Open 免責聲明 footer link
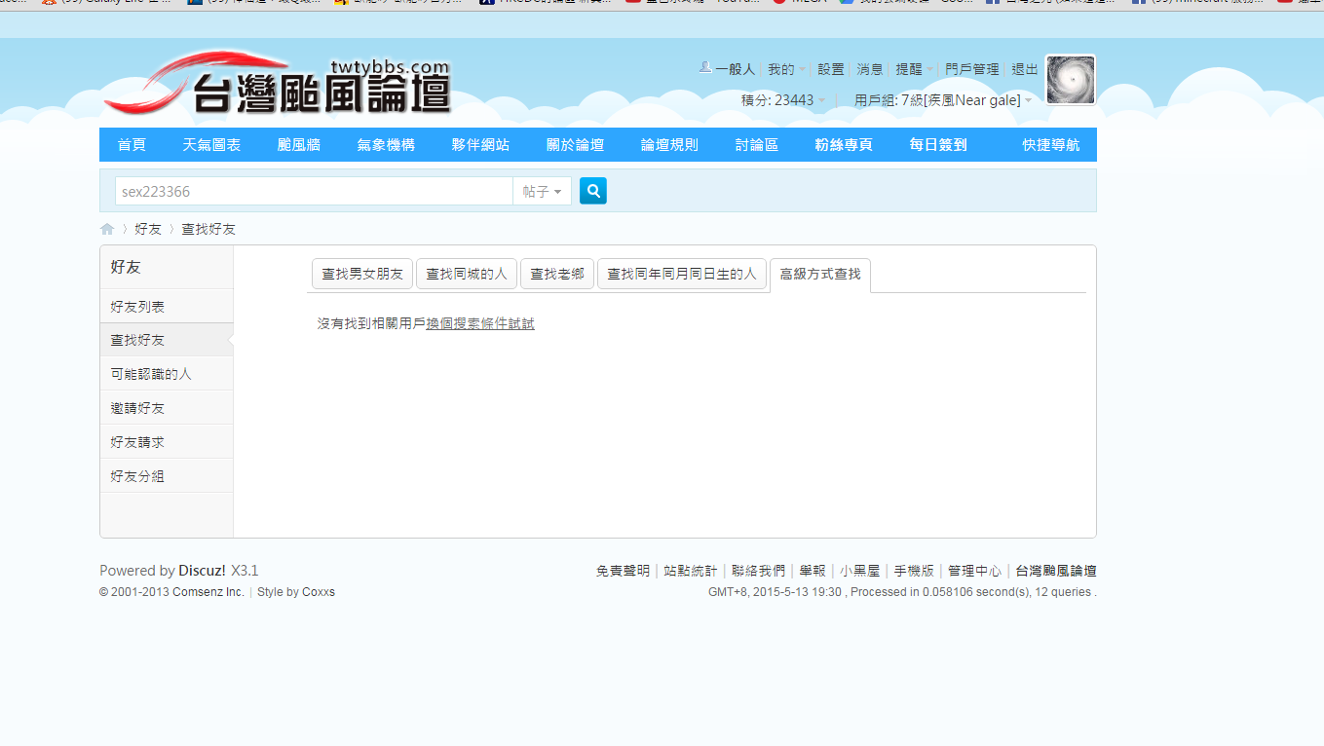 pyautogui.click(x=623, y=571)
